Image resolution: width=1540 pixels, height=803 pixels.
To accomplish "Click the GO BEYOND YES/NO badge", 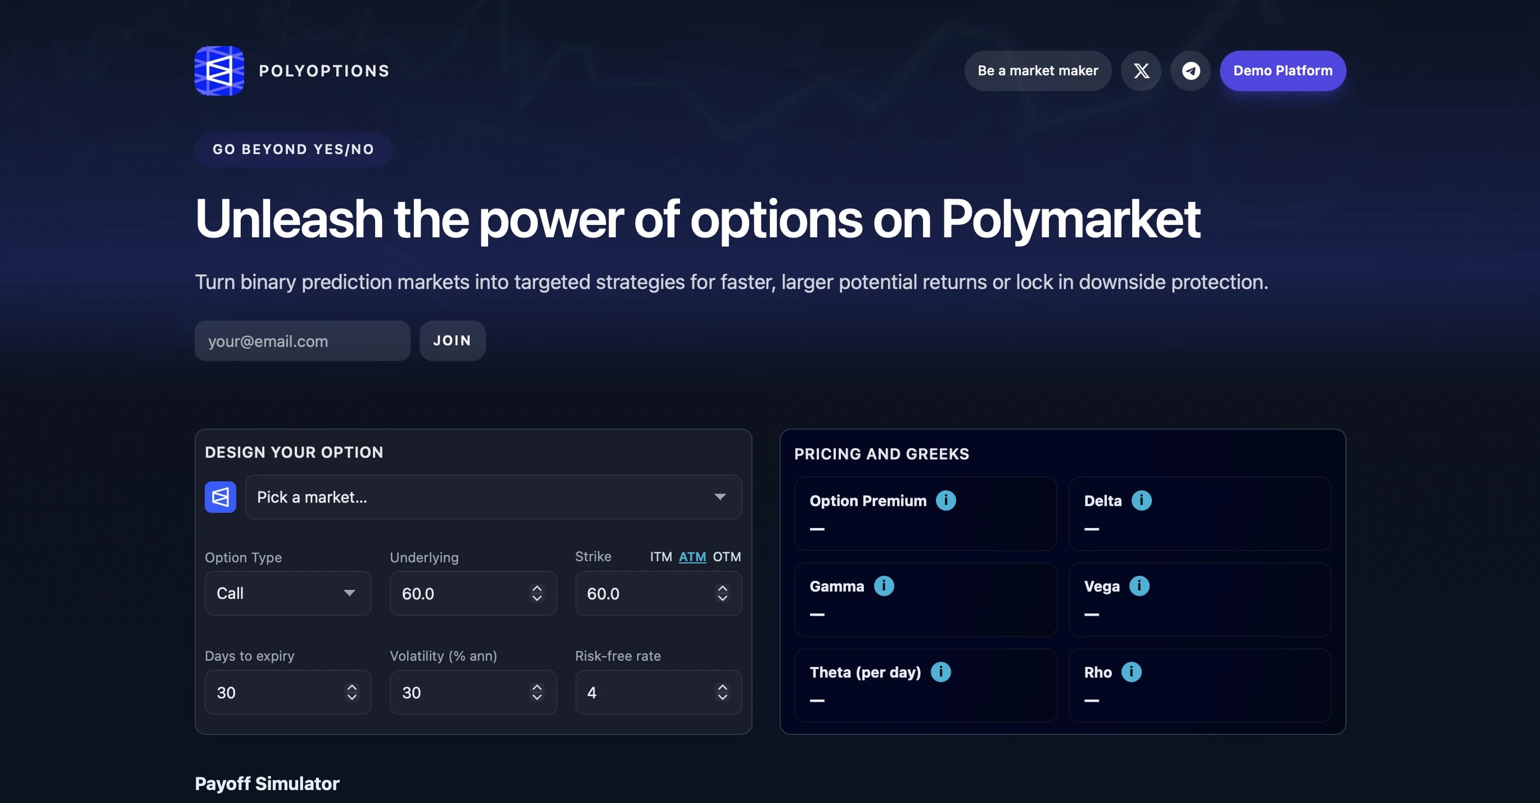I will pos(293,150).
